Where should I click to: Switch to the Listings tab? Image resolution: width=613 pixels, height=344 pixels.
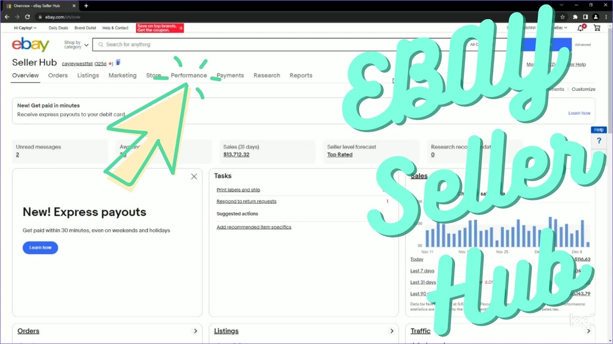coord(88,75)
